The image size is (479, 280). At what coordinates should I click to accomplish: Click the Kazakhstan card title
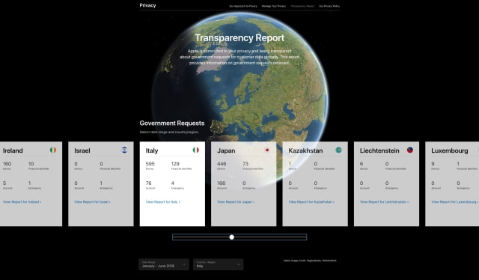[305, 150]
